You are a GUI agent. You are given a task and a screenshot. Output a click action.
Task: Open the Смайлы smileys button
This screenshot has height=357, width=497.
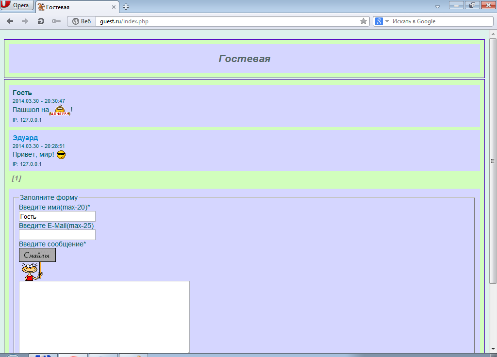point(37,255)
